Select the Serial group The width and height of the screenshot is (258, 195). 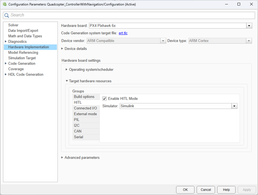click(86, 137)
